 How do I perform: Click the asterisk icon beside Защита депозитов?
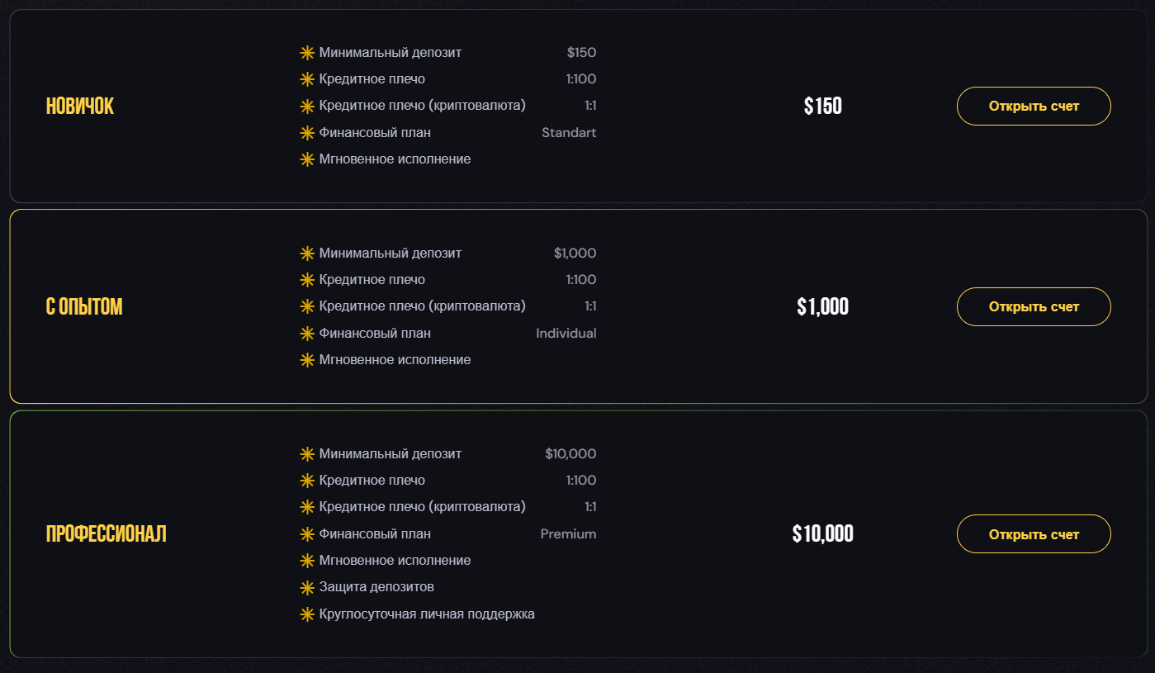coord(307,587)
